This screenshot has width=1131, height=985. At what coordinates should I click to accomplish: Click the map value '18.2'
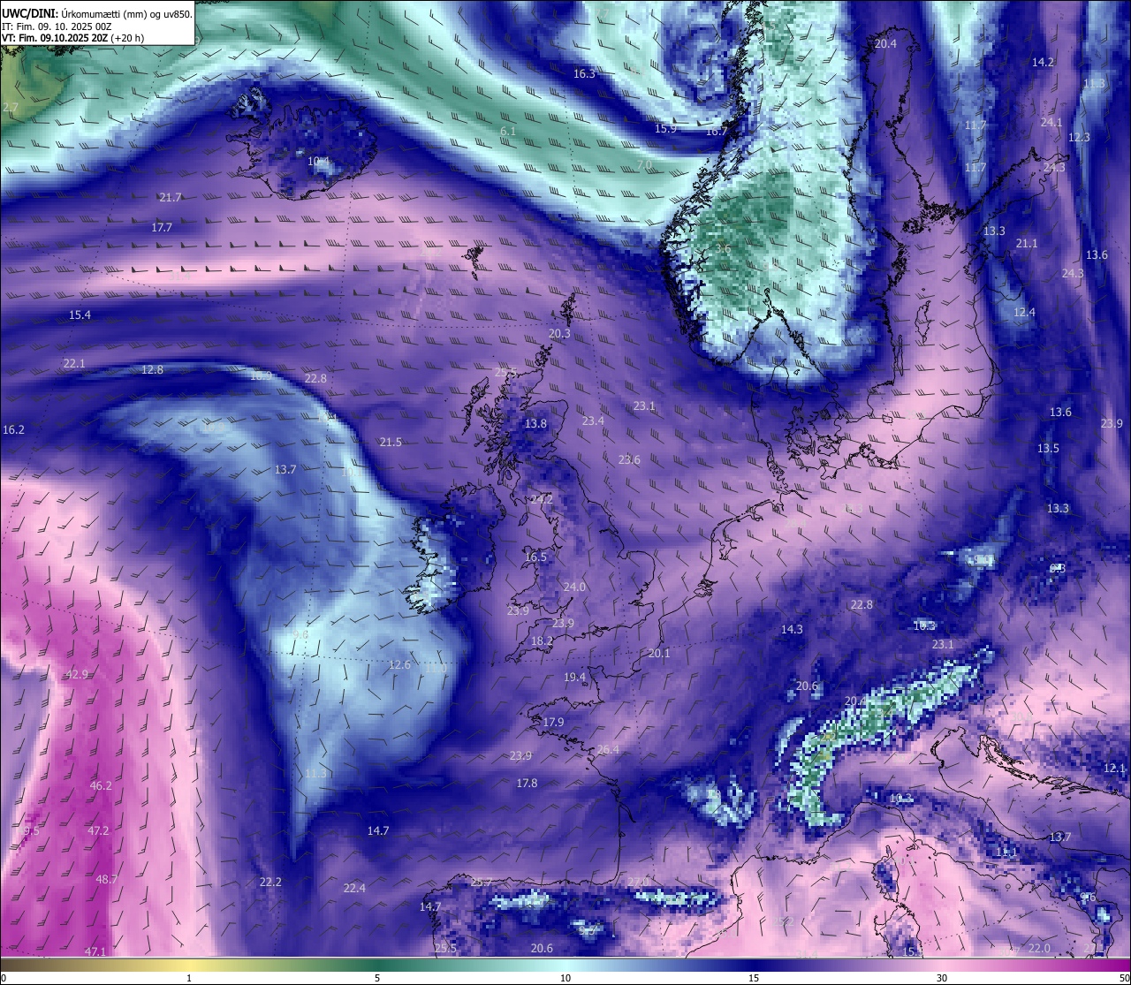(542, 640)
